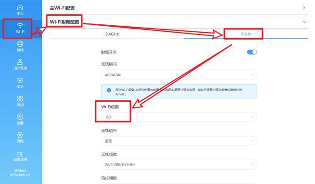Viewport: 315px width, 184px height.
Task: Click the 无线频宽 label
Action: [109, 154]
